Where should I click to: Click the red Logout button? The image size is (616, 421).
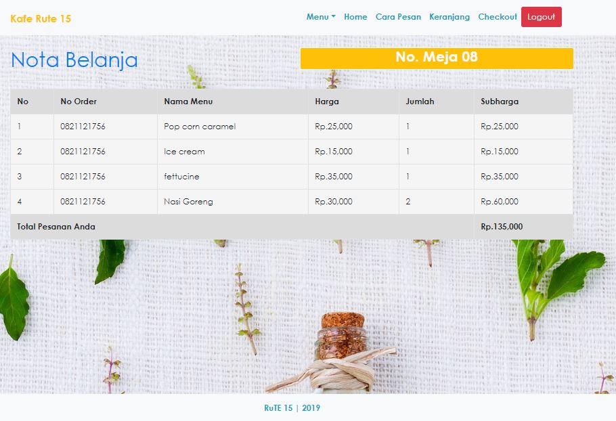pyautogui.click(x=542, y=17)
